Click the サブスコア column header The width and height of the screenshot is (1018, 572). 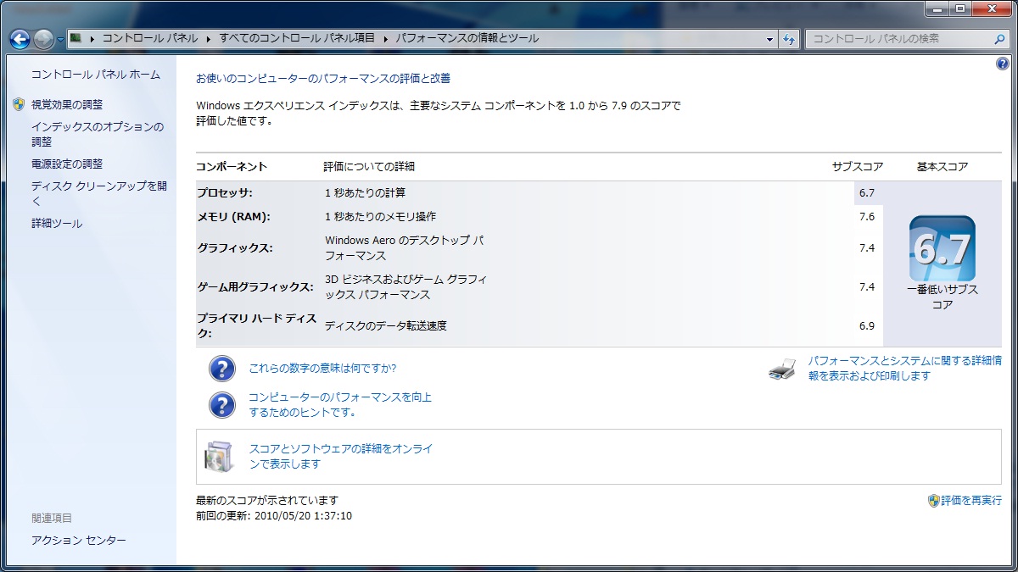click(x=858, y=167)
